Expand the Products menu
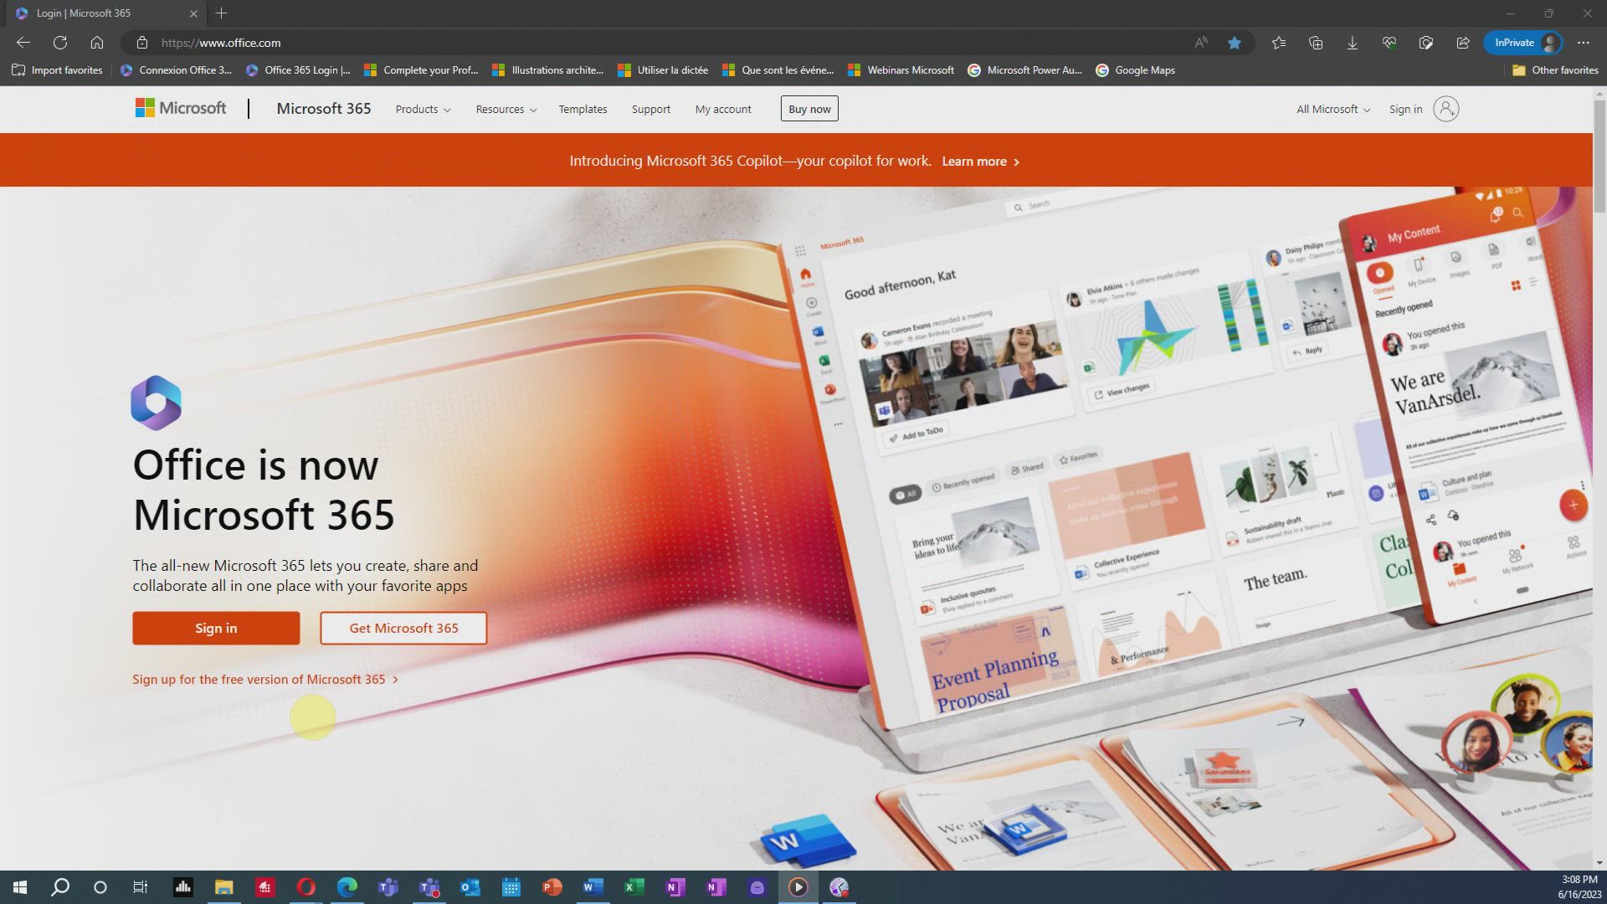Viewport: 1607px width, 904px height. 423,110
